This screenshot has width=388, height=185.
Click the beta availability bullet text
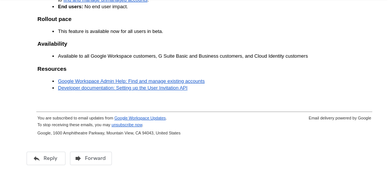[x=110, y=31]
